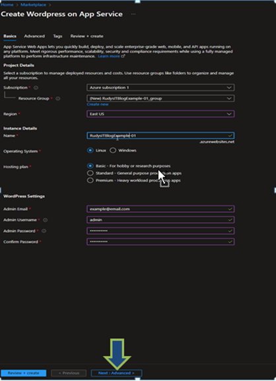The width and height of the screenshot is (276, 381).
Task: Click the WordPress Settings heading
Action: point(24,196)
